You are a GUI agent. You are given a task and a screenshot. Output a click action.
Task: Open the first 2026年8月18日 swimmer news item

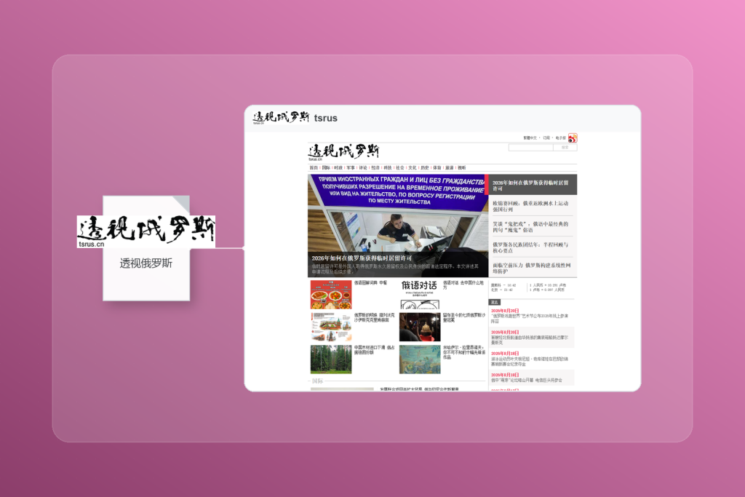click(530, 359)
